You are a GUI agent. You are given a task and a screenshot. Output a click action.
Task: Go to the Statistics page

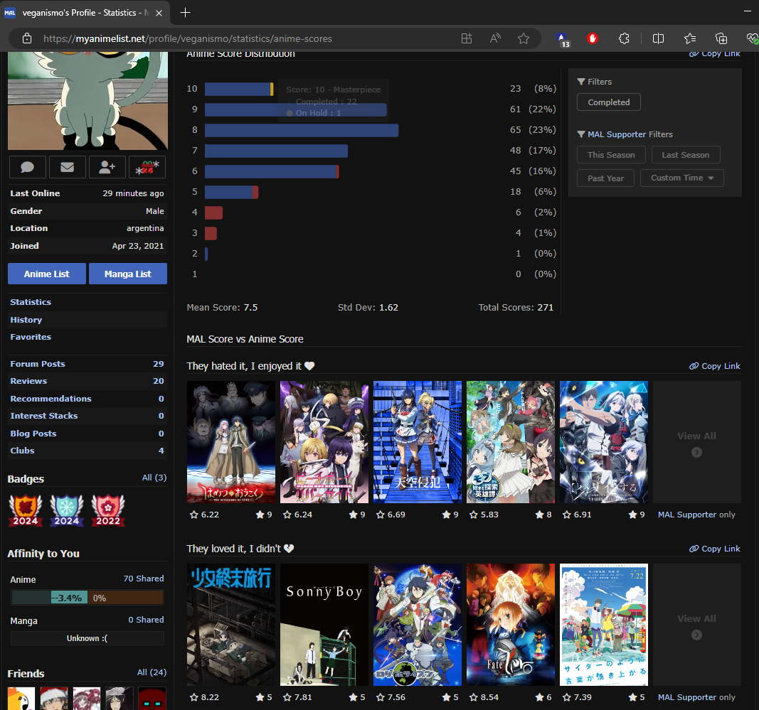31,302
